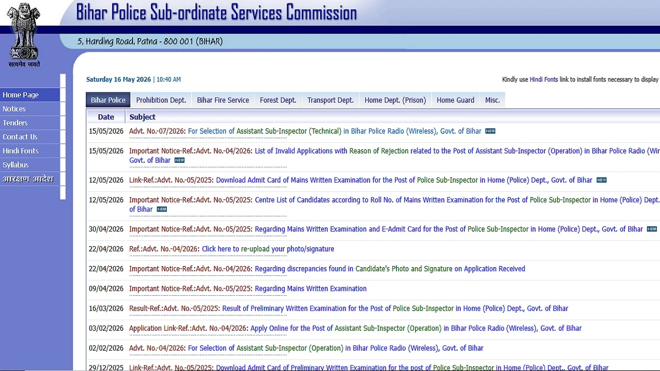Open Apply Online for Assistant Sub-Inspector (Operation) link
Viewport: 660px width, 371px height.
416,328
